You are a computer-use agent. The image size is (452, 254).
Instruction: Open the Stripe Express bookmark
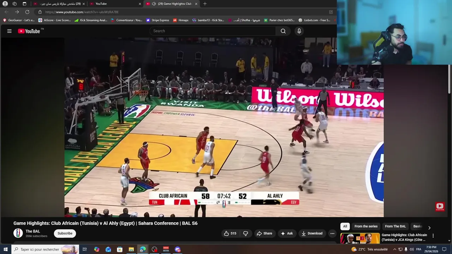[157, 20]
